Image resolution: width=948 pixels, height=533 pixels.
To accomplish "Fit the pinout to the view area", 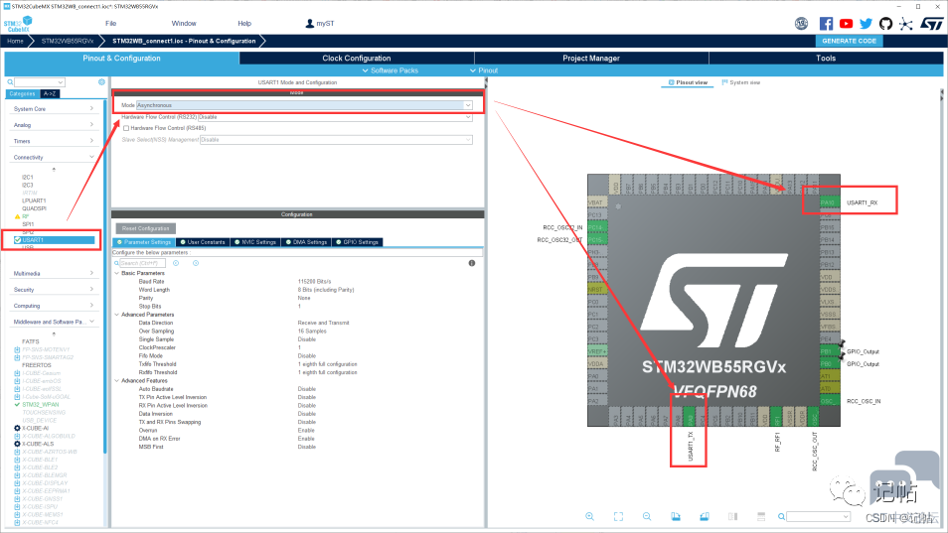I will pyautogui.click(x=618, y=517).
